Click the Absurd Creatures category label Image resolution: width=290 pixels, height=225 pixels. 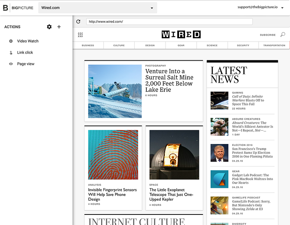246,119
